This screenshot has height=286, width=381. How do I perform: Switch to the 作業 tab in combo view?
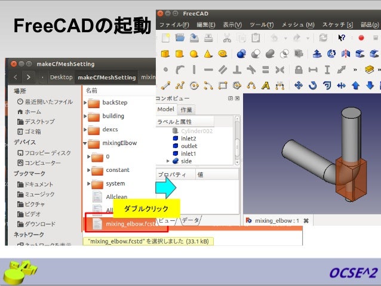(x=186, y=110)
